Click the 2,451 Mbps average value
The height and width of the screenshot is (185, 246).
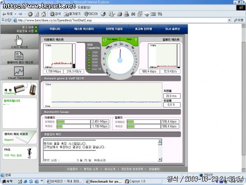100,122
